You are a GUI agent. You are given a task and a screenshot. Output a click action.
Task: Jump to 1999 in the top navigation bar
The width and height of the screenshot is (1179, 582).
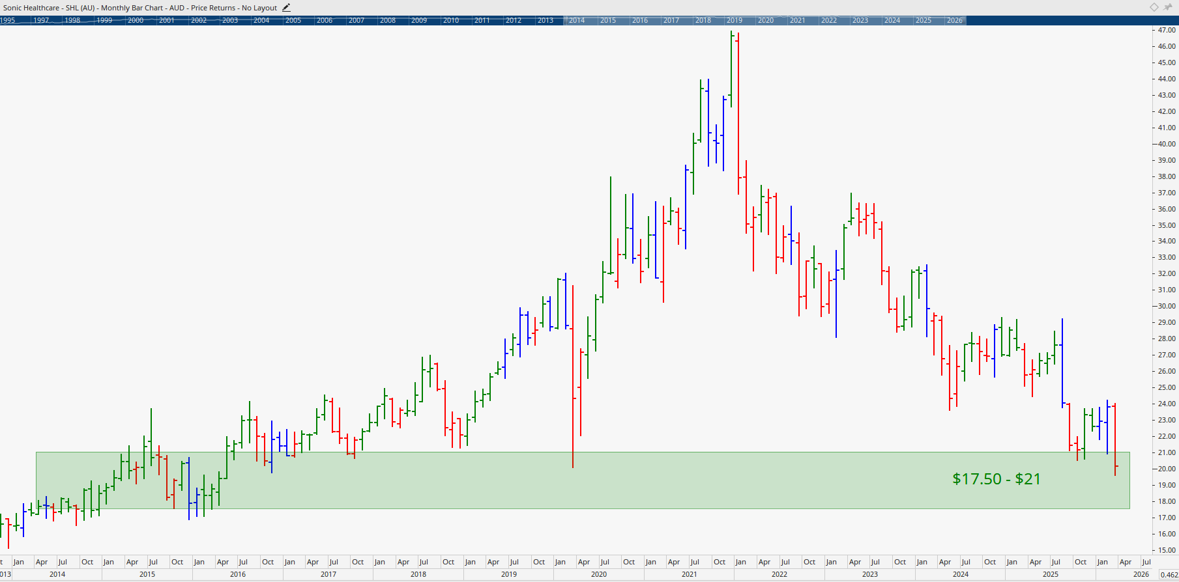point(104,20)
